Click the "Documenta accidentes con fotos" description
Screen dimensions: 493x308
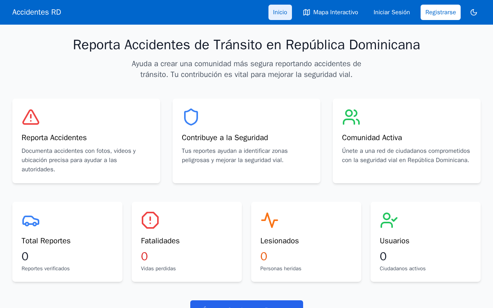point(79,160)
